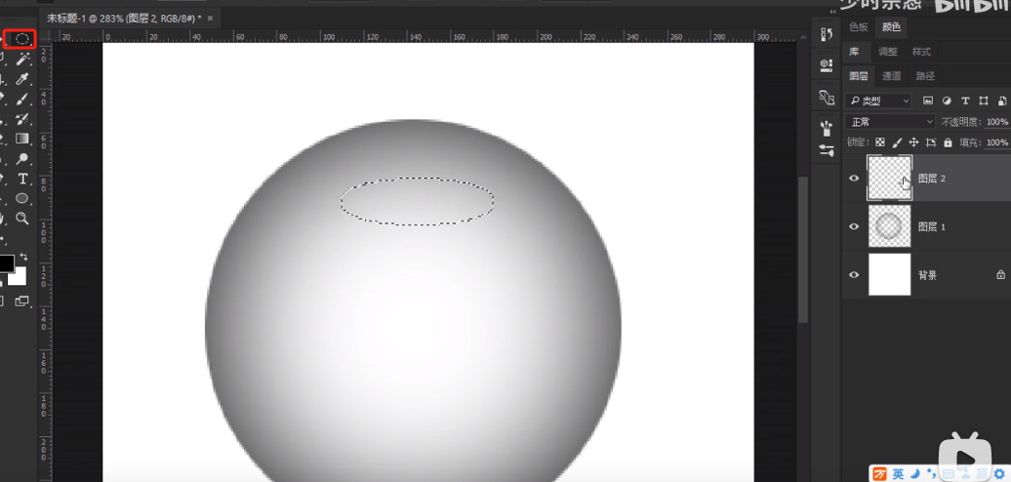The width and height of the screenshot is (1011, 482).
Task: Open the collapsed panel icon below Properties
Action: 826,97
